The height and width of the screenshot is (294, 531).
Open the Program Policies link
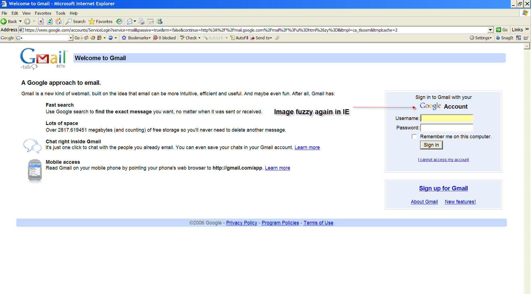(x=280, y=223)
